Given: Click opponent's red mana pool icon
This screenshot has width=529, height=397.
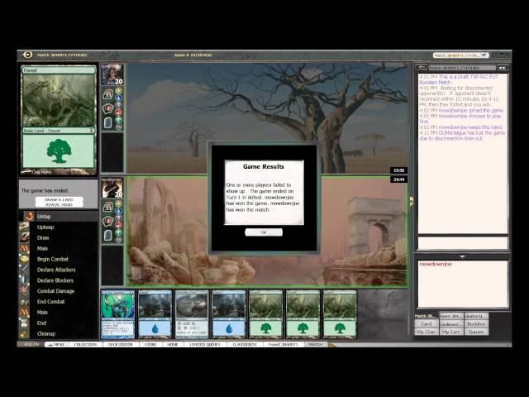Looking at the screenshot, I should [x=119, y=112].
